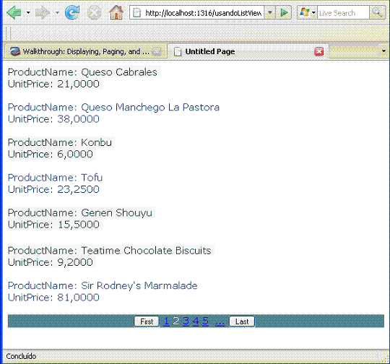
Task: Refresh the page with the reload icon
Action: [x=72, y=12]
